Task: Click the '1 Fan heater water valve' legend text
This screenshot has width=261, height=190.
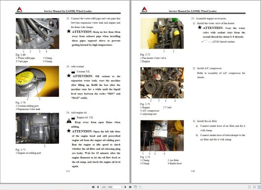Action: [153, 58]
